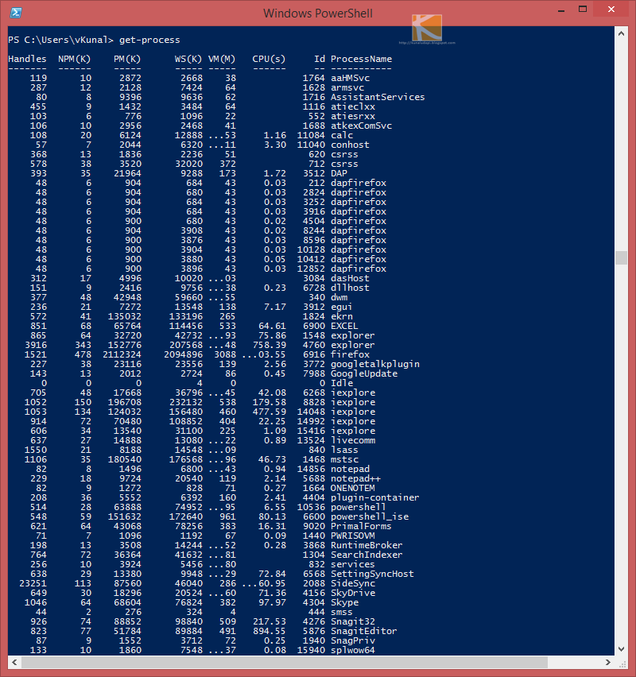636x677 pixels.
Task: Click the PWRISOVM process name
Action: (x=353, y=536)
